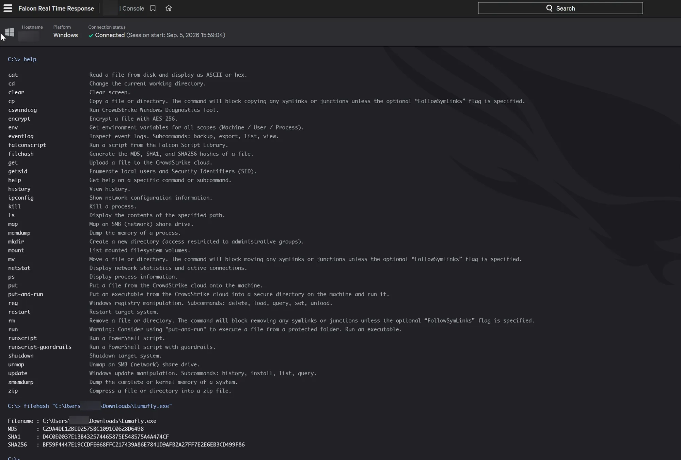Click the magnifier icon in Search
The width and height of the screenshot is (681, 460).
(x=549, y=8)
